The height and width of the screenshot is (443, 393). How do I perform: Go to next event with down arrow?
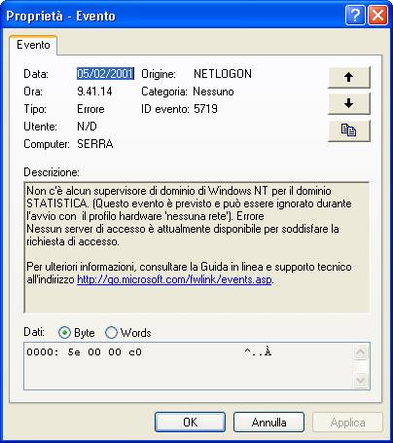pos(349,104)
